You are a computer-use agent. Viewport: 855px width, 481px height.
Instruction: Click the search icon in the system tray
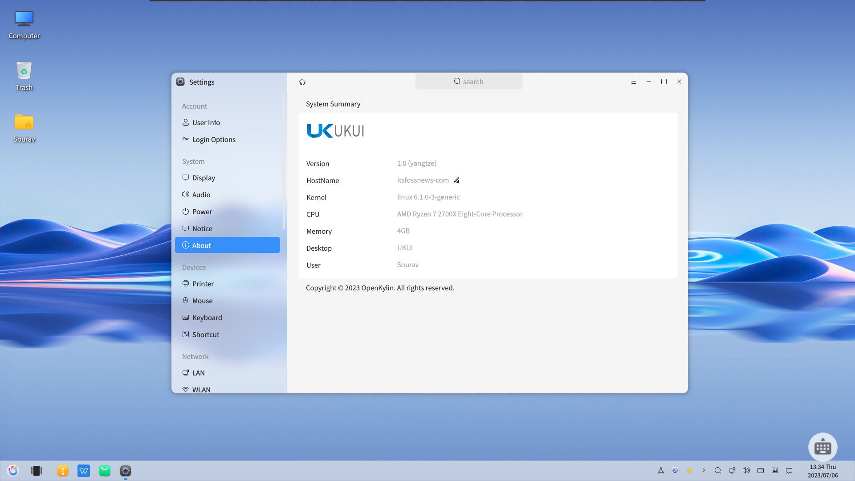click(718, 470)
